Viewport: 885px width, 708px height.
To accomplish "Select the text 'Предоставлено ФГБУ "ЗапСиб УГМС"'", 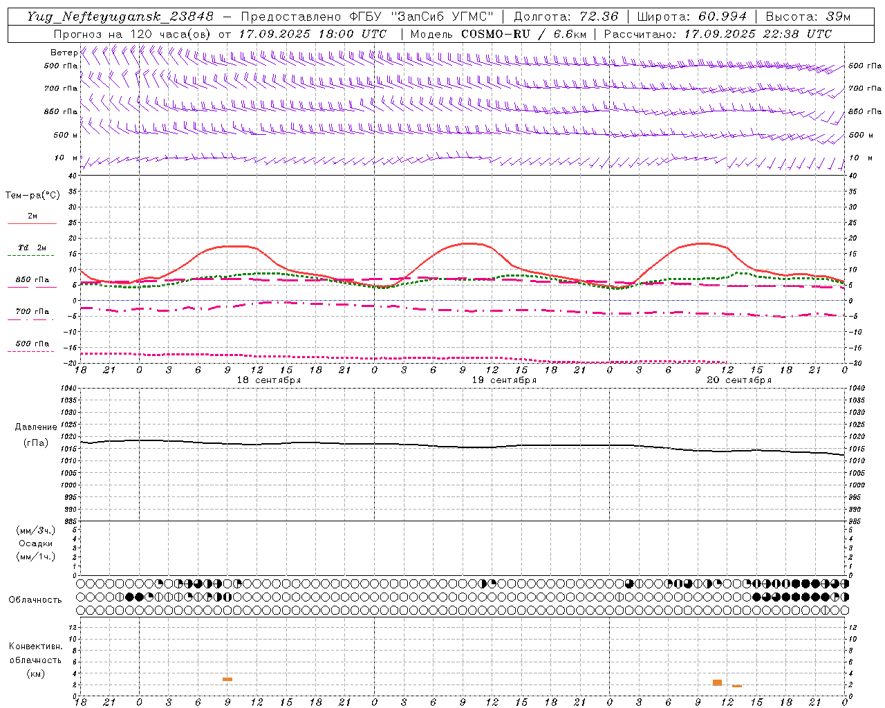I will [367, 17].
